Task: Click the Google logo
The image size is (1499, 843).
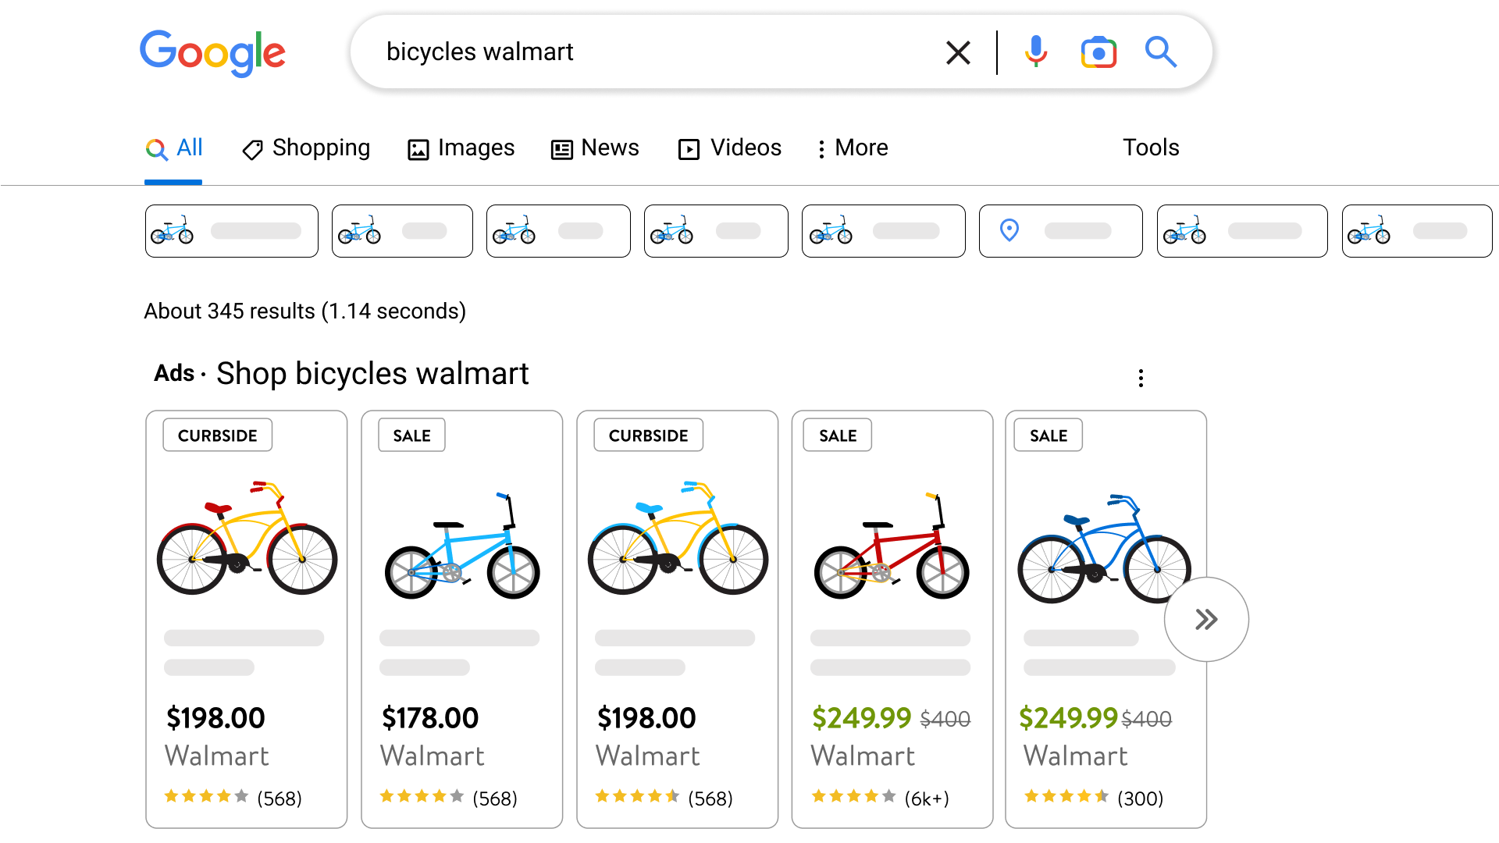Action: (x=212, y=52)
